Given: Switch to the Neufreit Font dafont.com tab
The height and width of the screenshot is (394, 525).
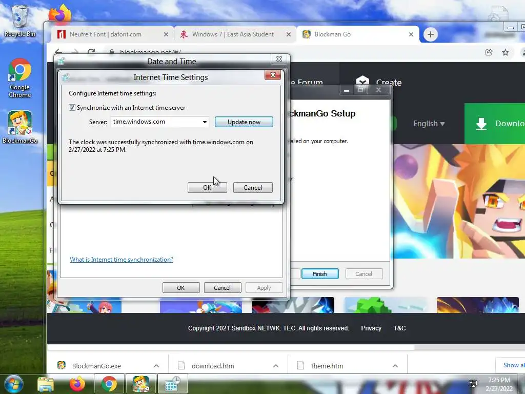Looking at the screenshot, I should (x=112, y=34).
